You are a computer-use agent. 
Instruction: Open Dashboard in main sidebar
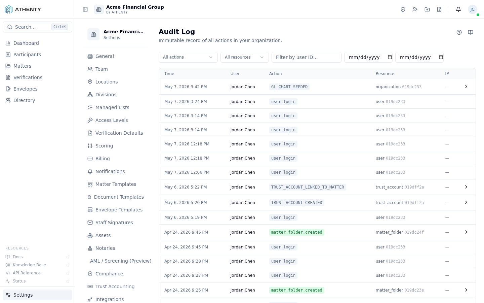37,43
